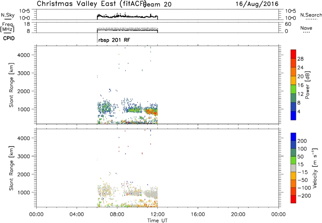Click the '28' Power colorbar tick label
The height and width of the screenshot is (223, 322).
click(x=300, y=59)
